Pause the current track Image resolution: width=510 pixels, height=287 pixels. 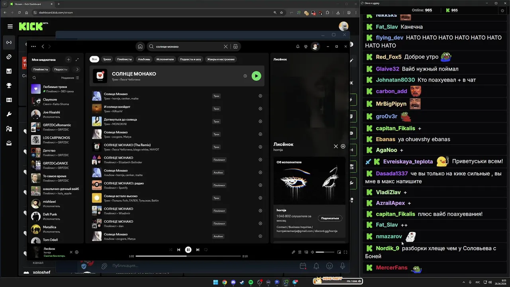188,250
